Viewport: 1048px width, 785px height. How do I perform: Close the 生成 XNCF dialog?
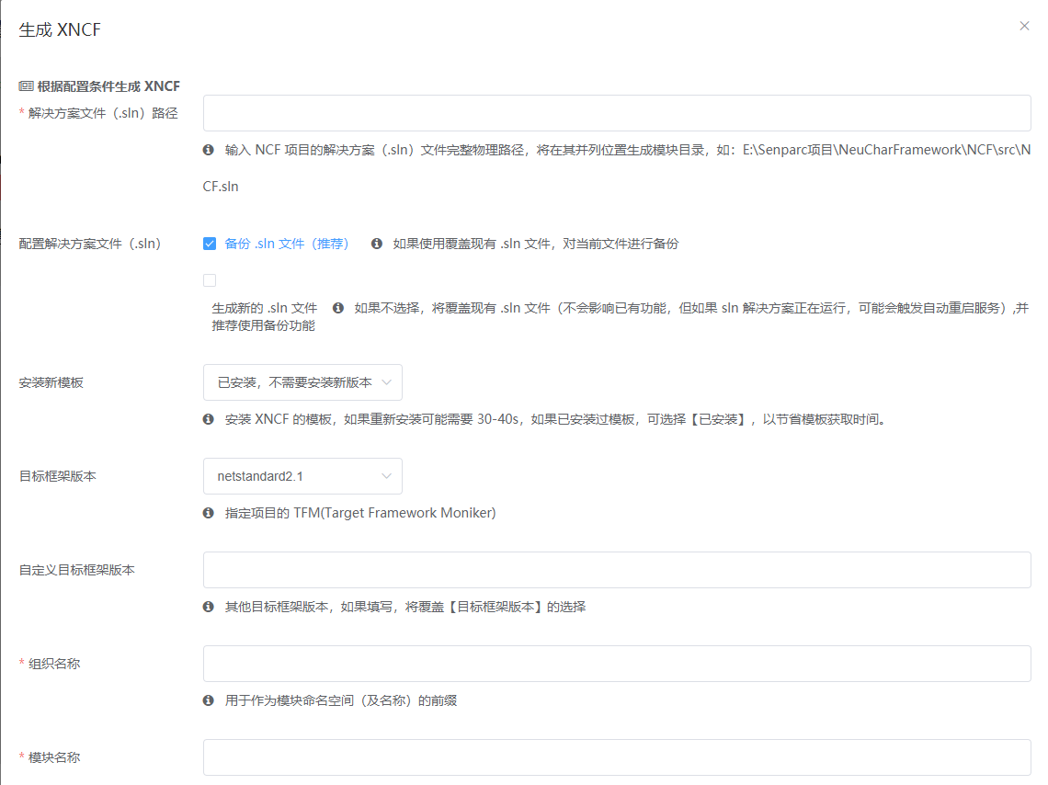(1024, 26)
